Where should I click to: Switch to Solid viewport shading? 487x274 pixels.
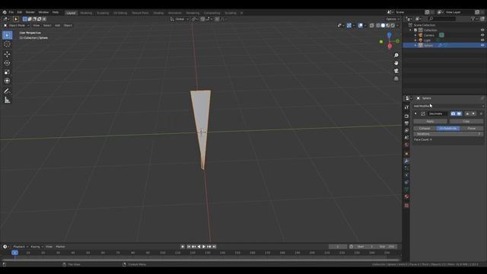[383, 25]
